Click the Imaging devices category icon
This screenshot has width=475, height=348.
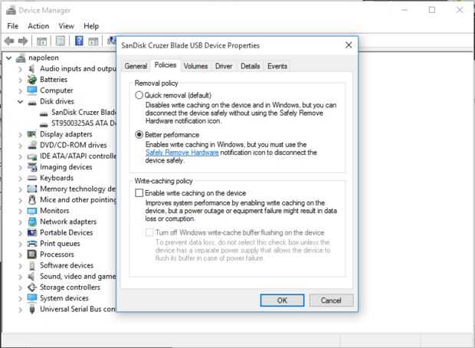pyautogui.click(x=32, y=167)
